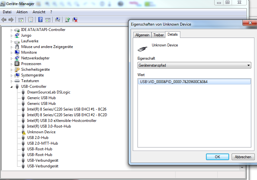Image resolution: width=257 pixels, height=180 pixels.
Task: Click the Back arrow toolbar icon
Action: [x=4, y=20]
